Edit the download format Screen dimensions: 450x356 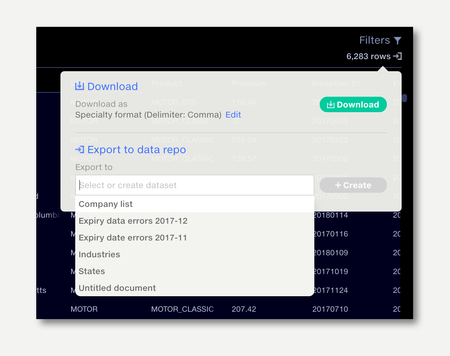coord(233,115)
